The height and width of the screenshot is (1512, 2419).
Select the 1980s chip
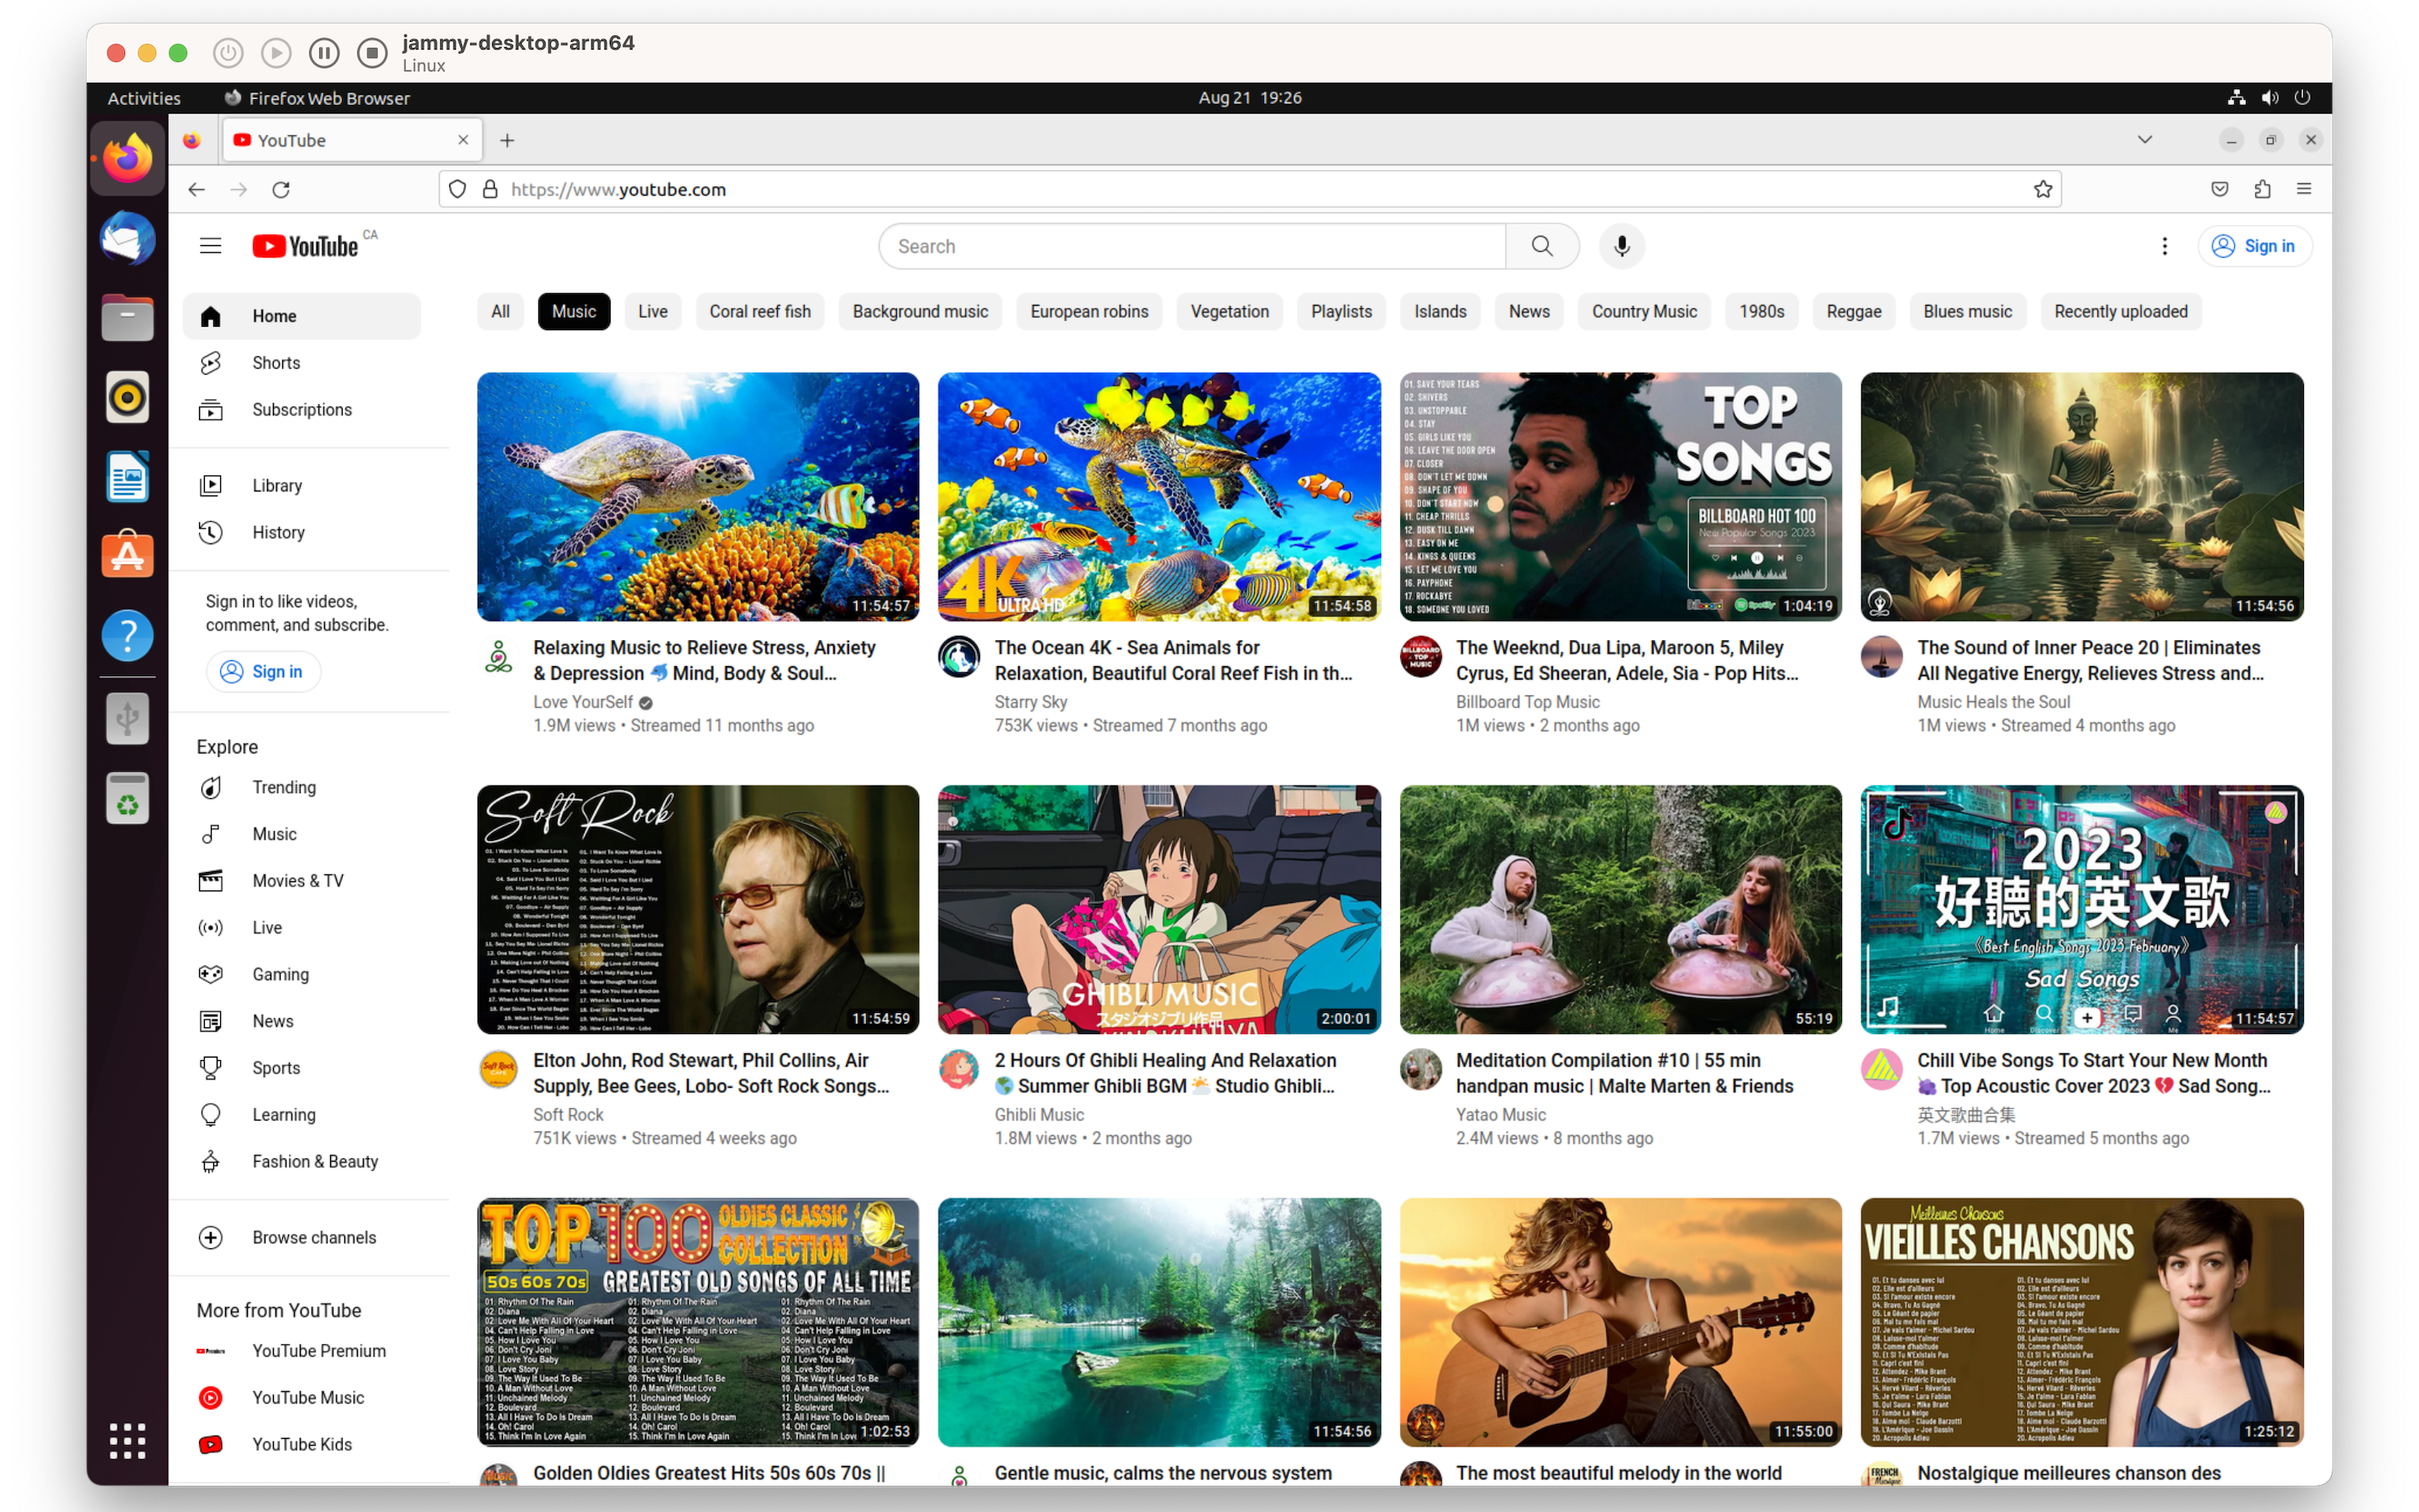[x=1761, y=312]
